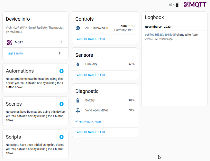The width and height of the screenshot is (210, 161).
Task: Click the MQTT logo in top right
Action: click(x=195, y=5)
